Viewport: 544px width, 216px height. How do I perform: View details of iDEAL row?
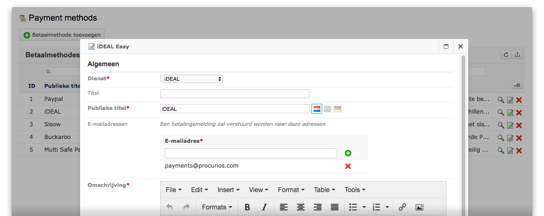pos(501,113)
